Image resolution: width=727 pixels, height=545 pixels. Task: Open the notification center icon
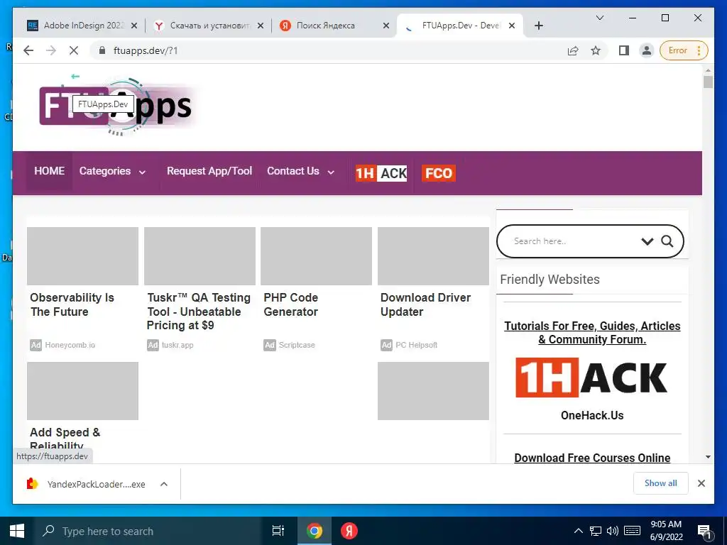pyautogui.click(x=704, y=531)
